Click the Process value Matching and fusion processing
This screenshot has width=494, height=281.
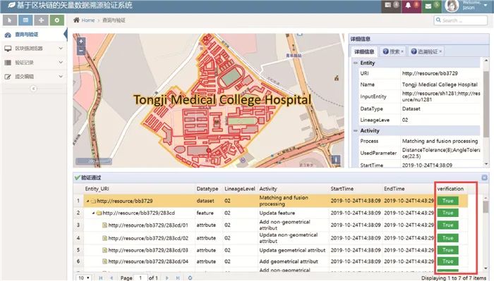440,141
